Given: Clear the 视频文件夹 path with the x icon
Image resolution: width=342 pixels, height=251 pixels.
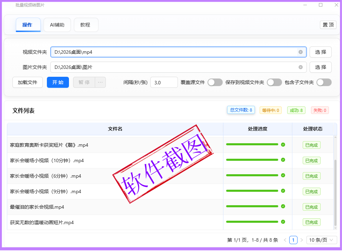Looking at the screenshot, I should (x=300, y=52).
